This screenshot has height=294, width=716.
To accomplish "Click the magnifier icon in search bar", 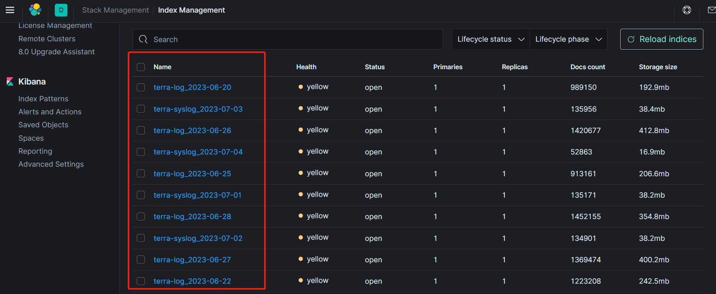I will click(143, 39).
